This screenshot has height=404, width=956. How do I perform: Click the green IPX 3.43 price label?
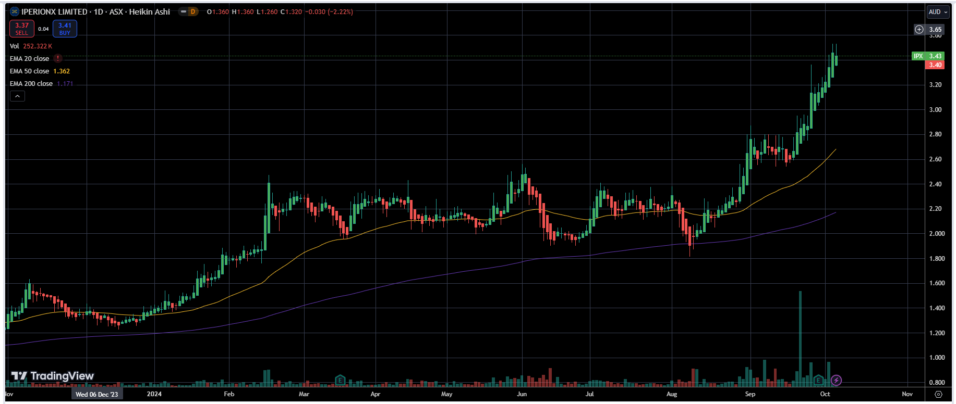[928, 56]
